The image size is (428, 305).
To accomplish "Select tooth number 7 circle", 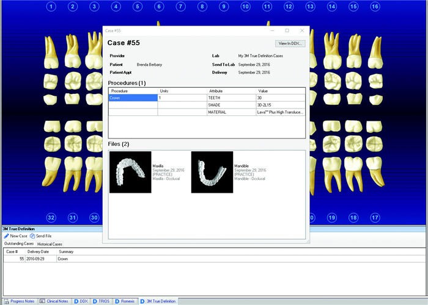I will click(181, 6).
